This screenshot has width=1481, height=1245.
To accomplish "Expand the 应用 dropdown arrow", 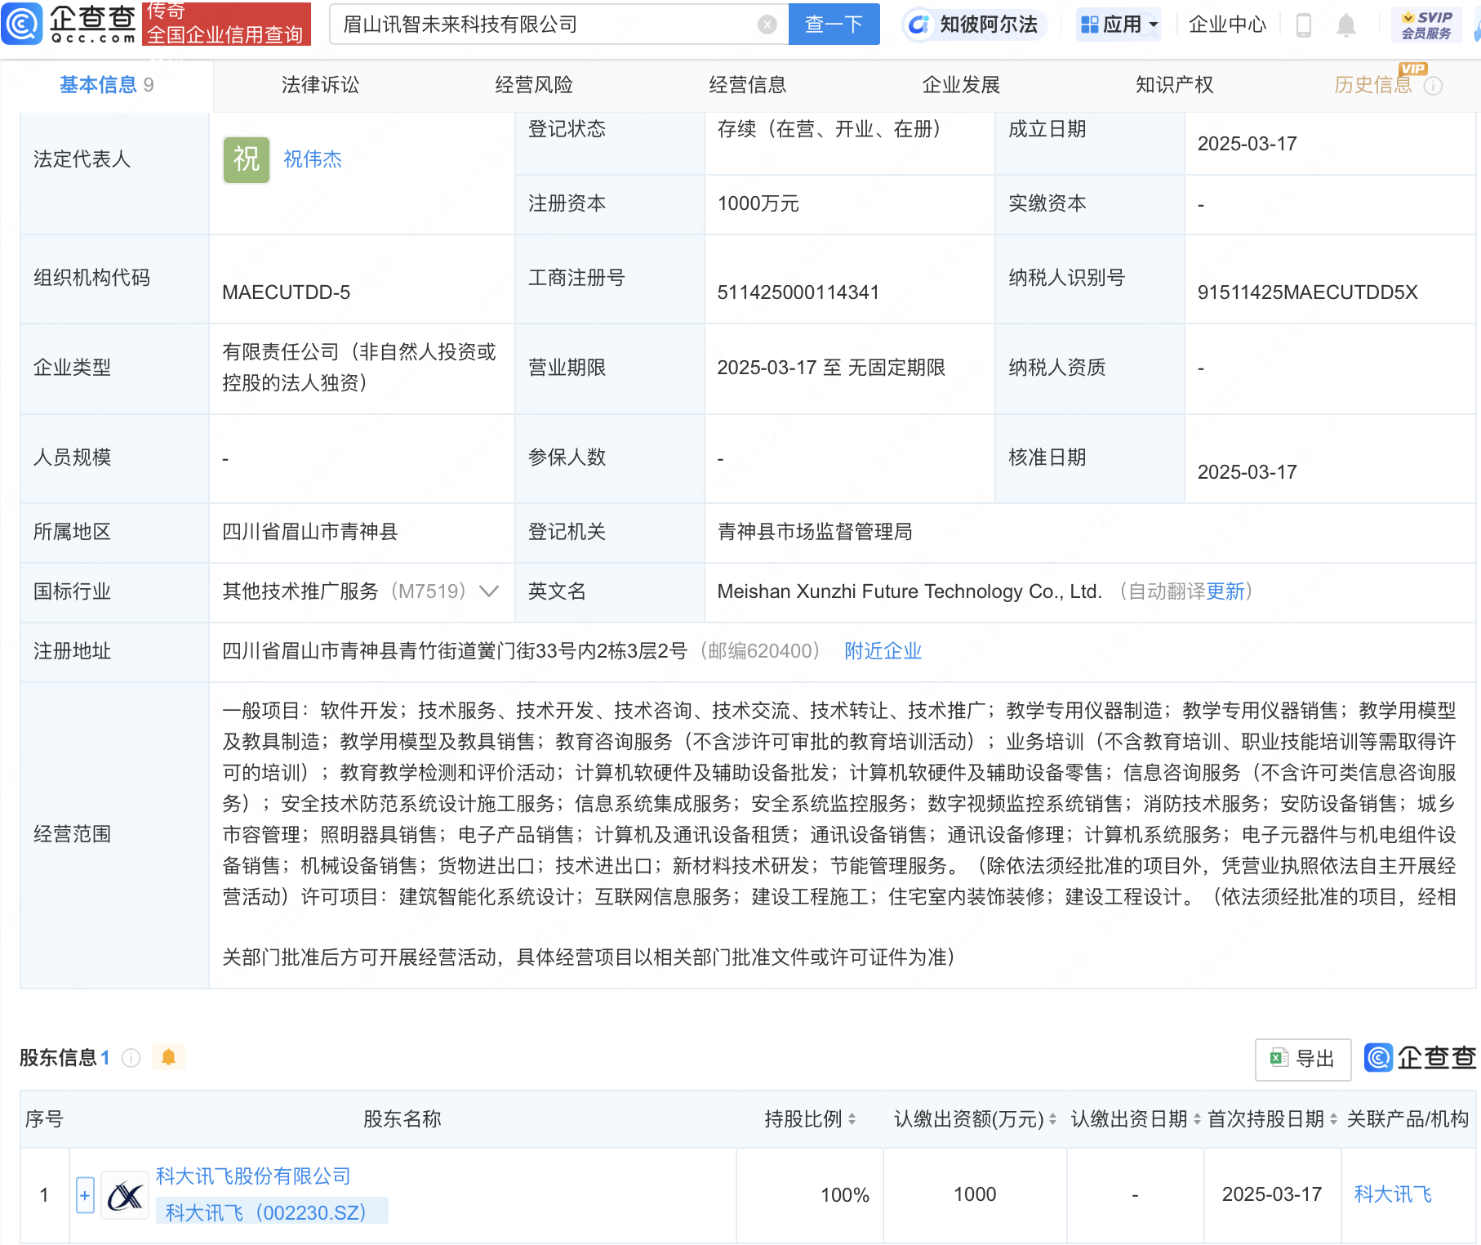I will (1154, 24).
